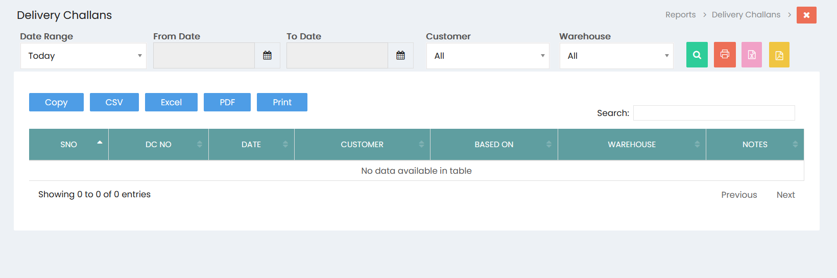Screen dimensions: 837x278
Task: Click the Copy button
Action: coord(56,102)
